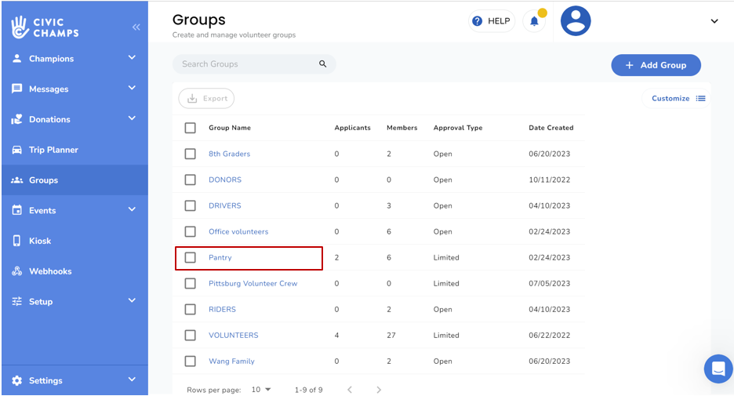Expand the account dropdown arrow
The height and width of the screenshot is (396, 734).
pos(714,21)
